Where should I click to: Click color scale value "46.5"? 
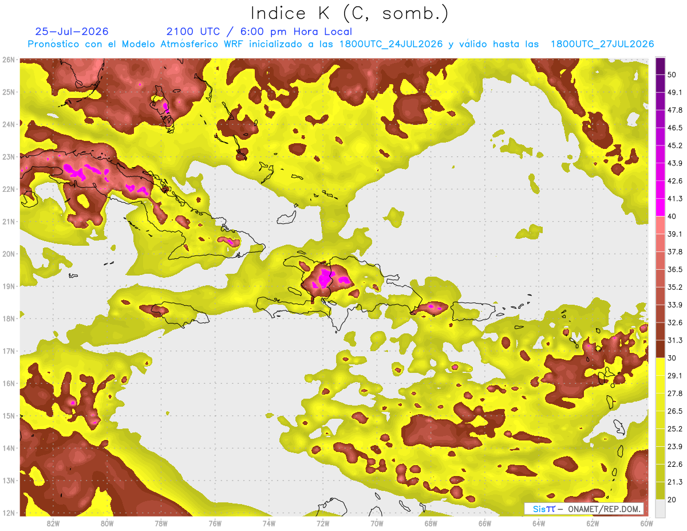676,128
